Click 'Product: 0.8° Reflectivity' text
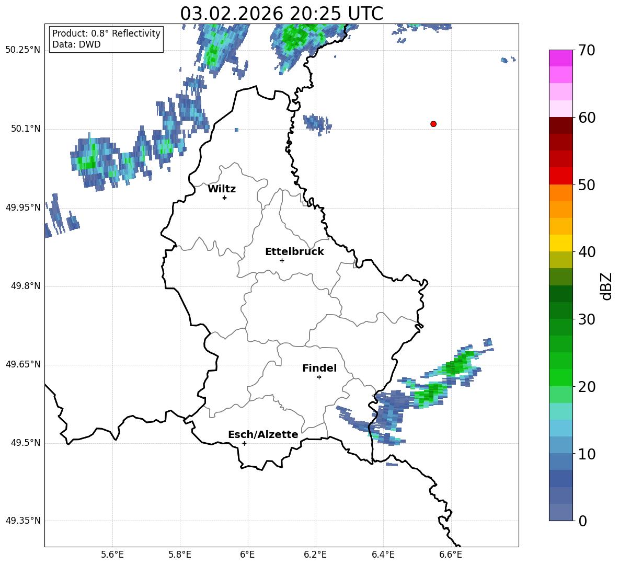This screenshot has width=619, height=565. (x=106, y=33)
